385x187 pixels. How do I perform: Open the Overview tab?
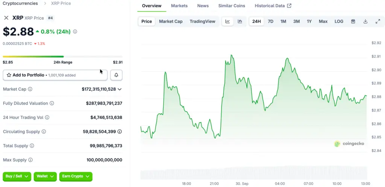(152, 6)
